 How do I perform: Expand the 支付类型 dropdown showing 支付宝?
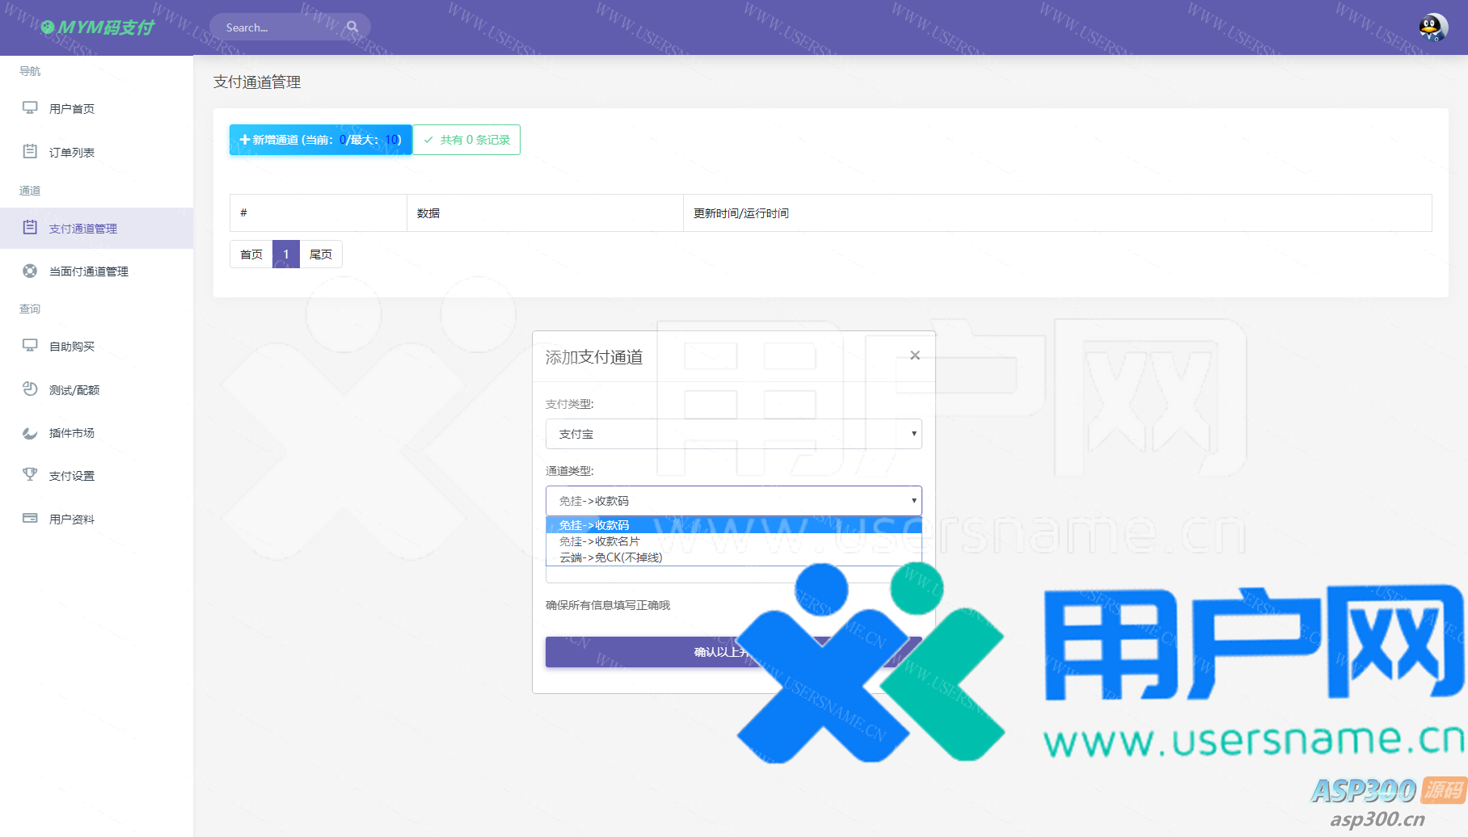point(733,434)
